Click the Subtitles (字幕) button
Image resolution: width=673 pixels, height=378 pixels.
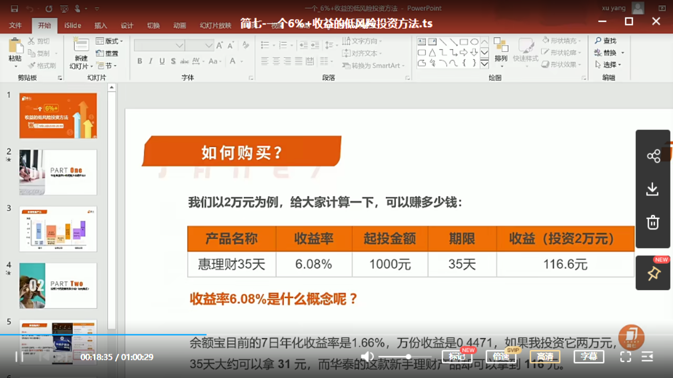click(589, 357)
